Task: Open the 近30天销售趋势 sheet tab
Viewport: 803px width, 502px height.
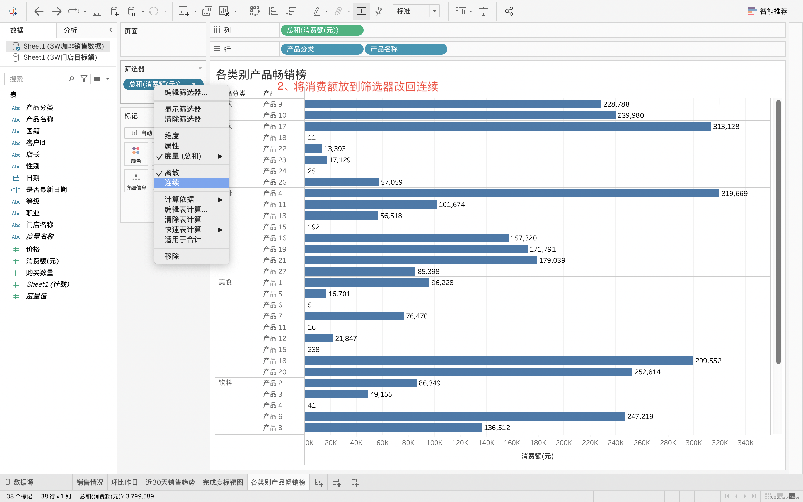Action: point(170,482)
